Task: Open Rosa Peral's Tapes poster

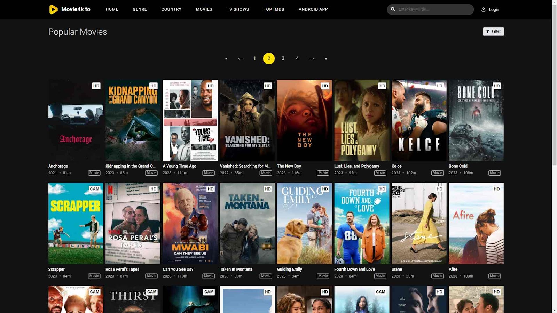Action: [x=133, y=224]
